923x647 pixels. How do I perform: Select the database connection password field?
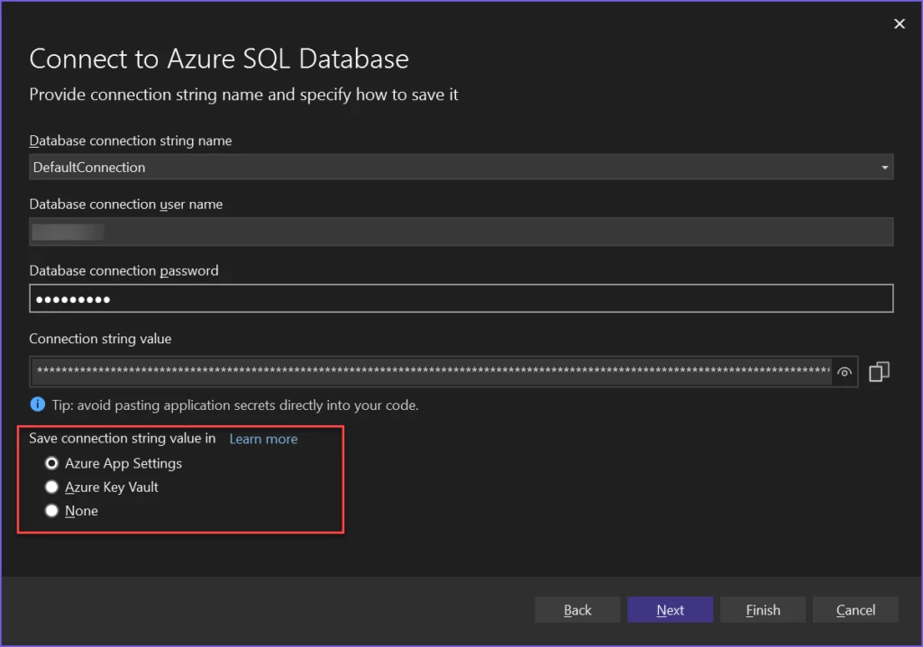(x=361, y=298)
